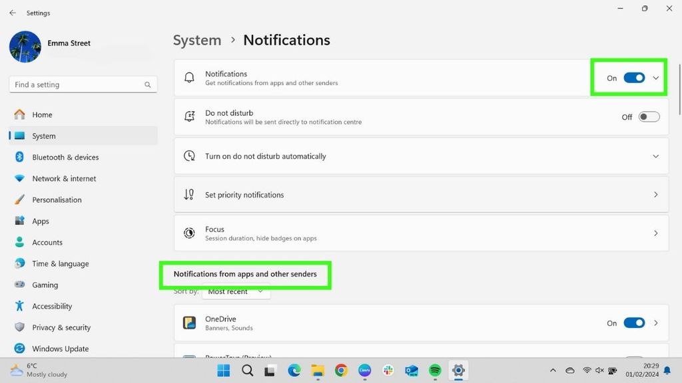Expand 'Turn on do not disturb automatically'

point(657,156)
